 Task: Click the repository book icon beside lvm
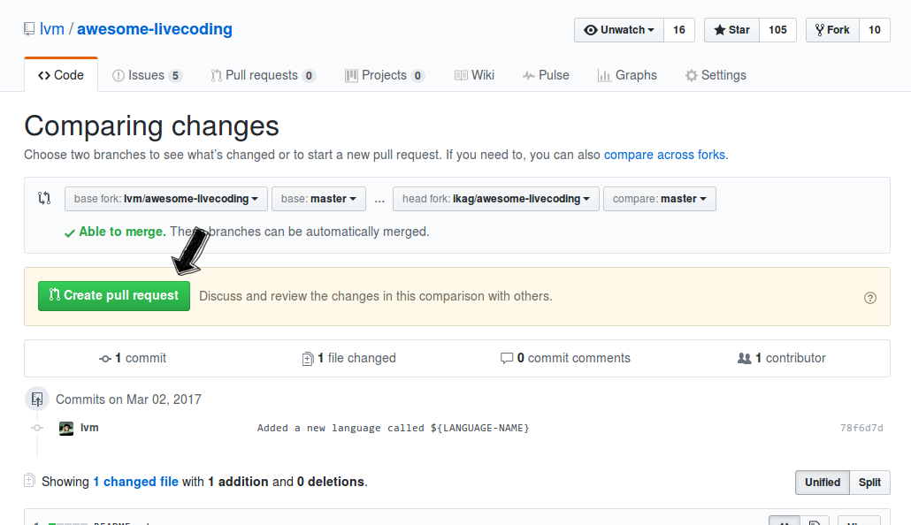(29, 29)
